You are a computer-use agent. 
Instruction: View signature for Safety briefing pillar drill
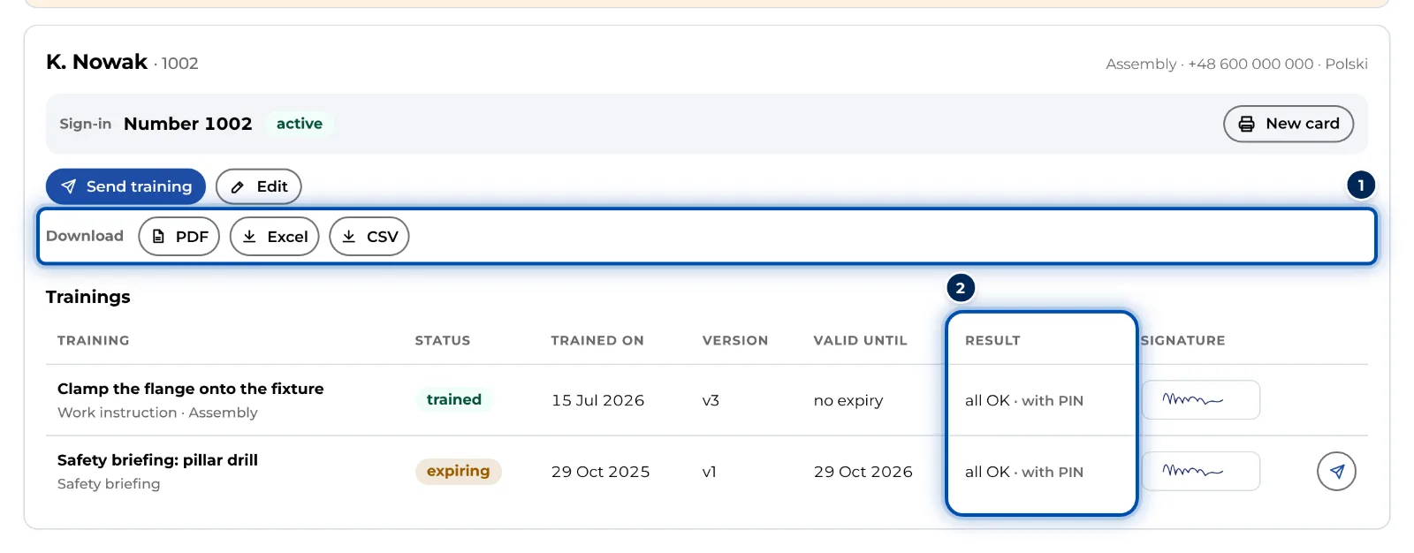pyautogui.click(x=1201, y=471)
